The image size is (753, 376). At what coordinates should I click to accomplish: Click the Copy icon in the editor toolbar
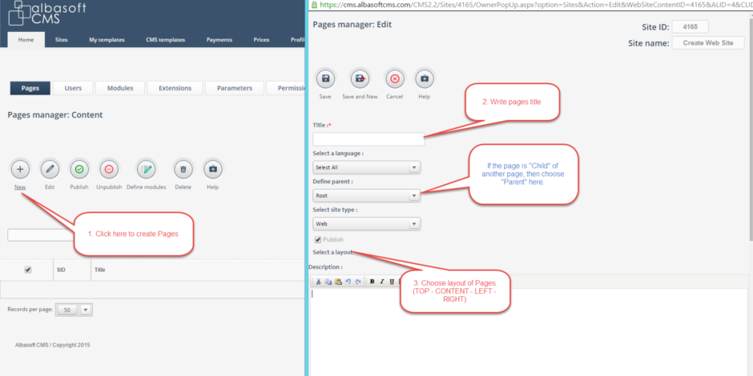pos(328,282)
